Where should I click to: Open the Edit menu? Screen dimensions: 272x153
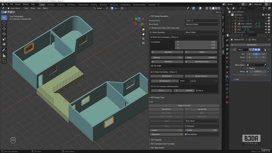coord(11,4)
